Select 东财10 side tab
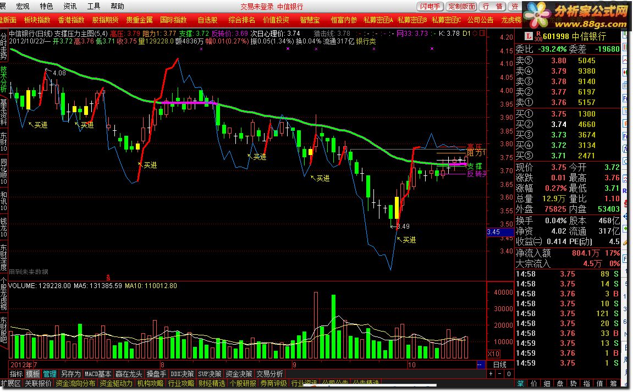 point(4,141)
